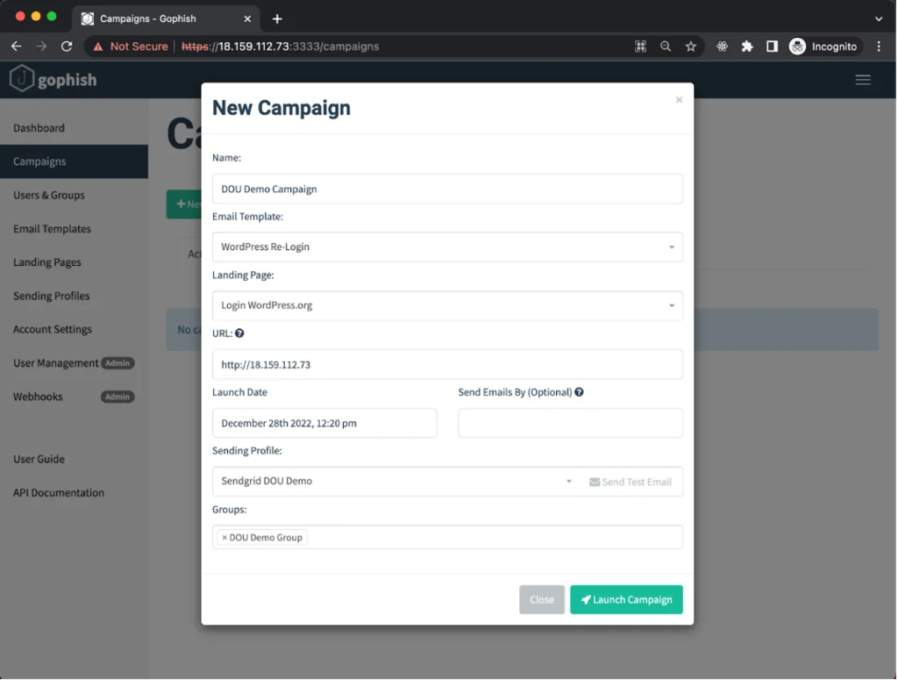Click Send Test Email
The height and width of the screenshot is (680, 898).
pos(631,482)
